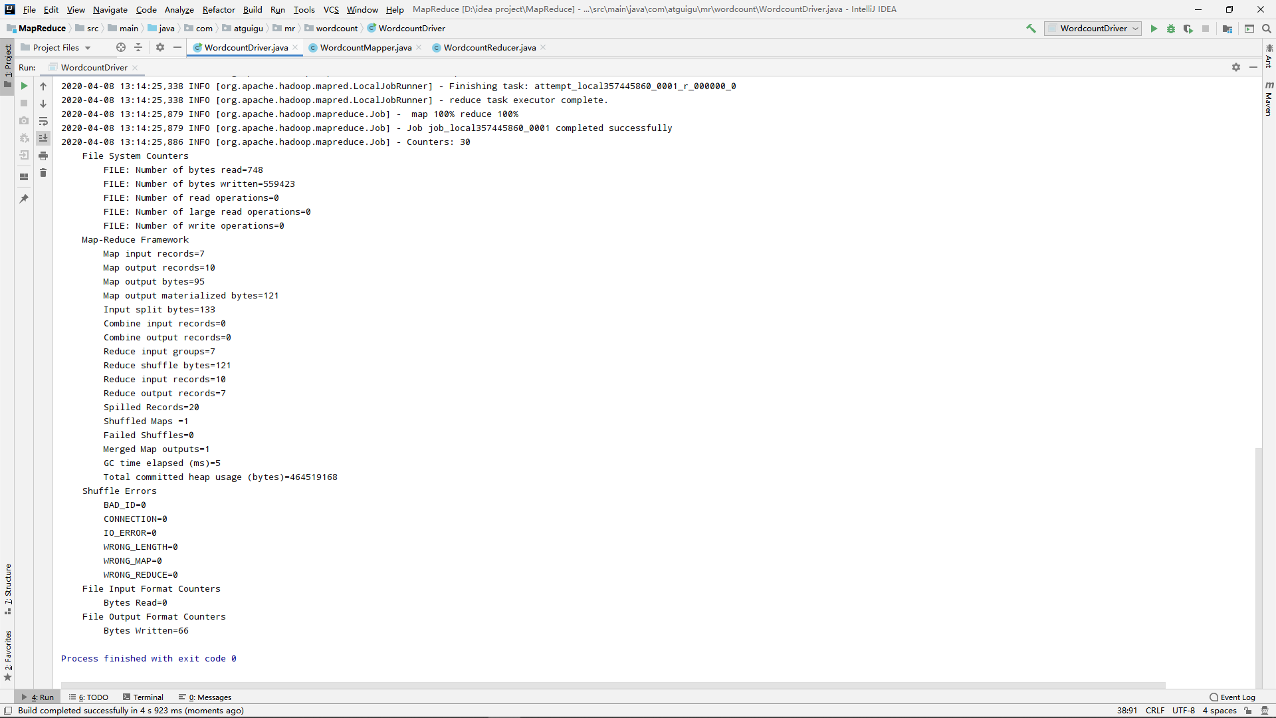Image resolution: width=1276 pixels, height=718 pixels.
Task: Open Search Everywhere magnifier icon
Action: [x=1266, y=29]
